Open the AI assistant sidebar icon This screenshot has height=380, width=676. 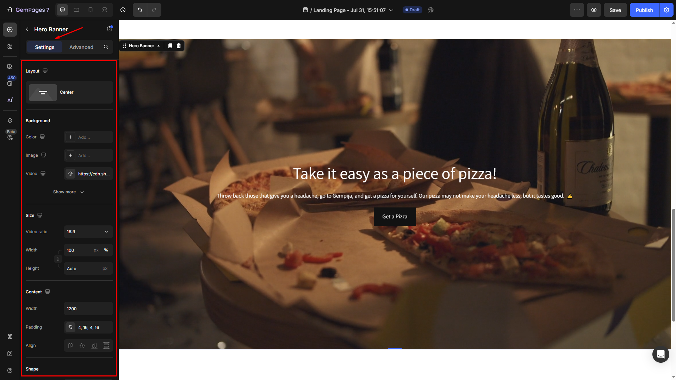tap(10, 100)
